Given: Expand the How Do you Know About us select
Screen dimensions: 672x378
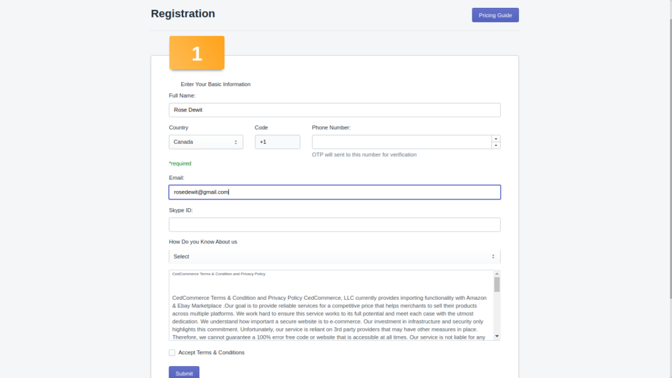Looking at the screenshot, I should tap(334, 257).
